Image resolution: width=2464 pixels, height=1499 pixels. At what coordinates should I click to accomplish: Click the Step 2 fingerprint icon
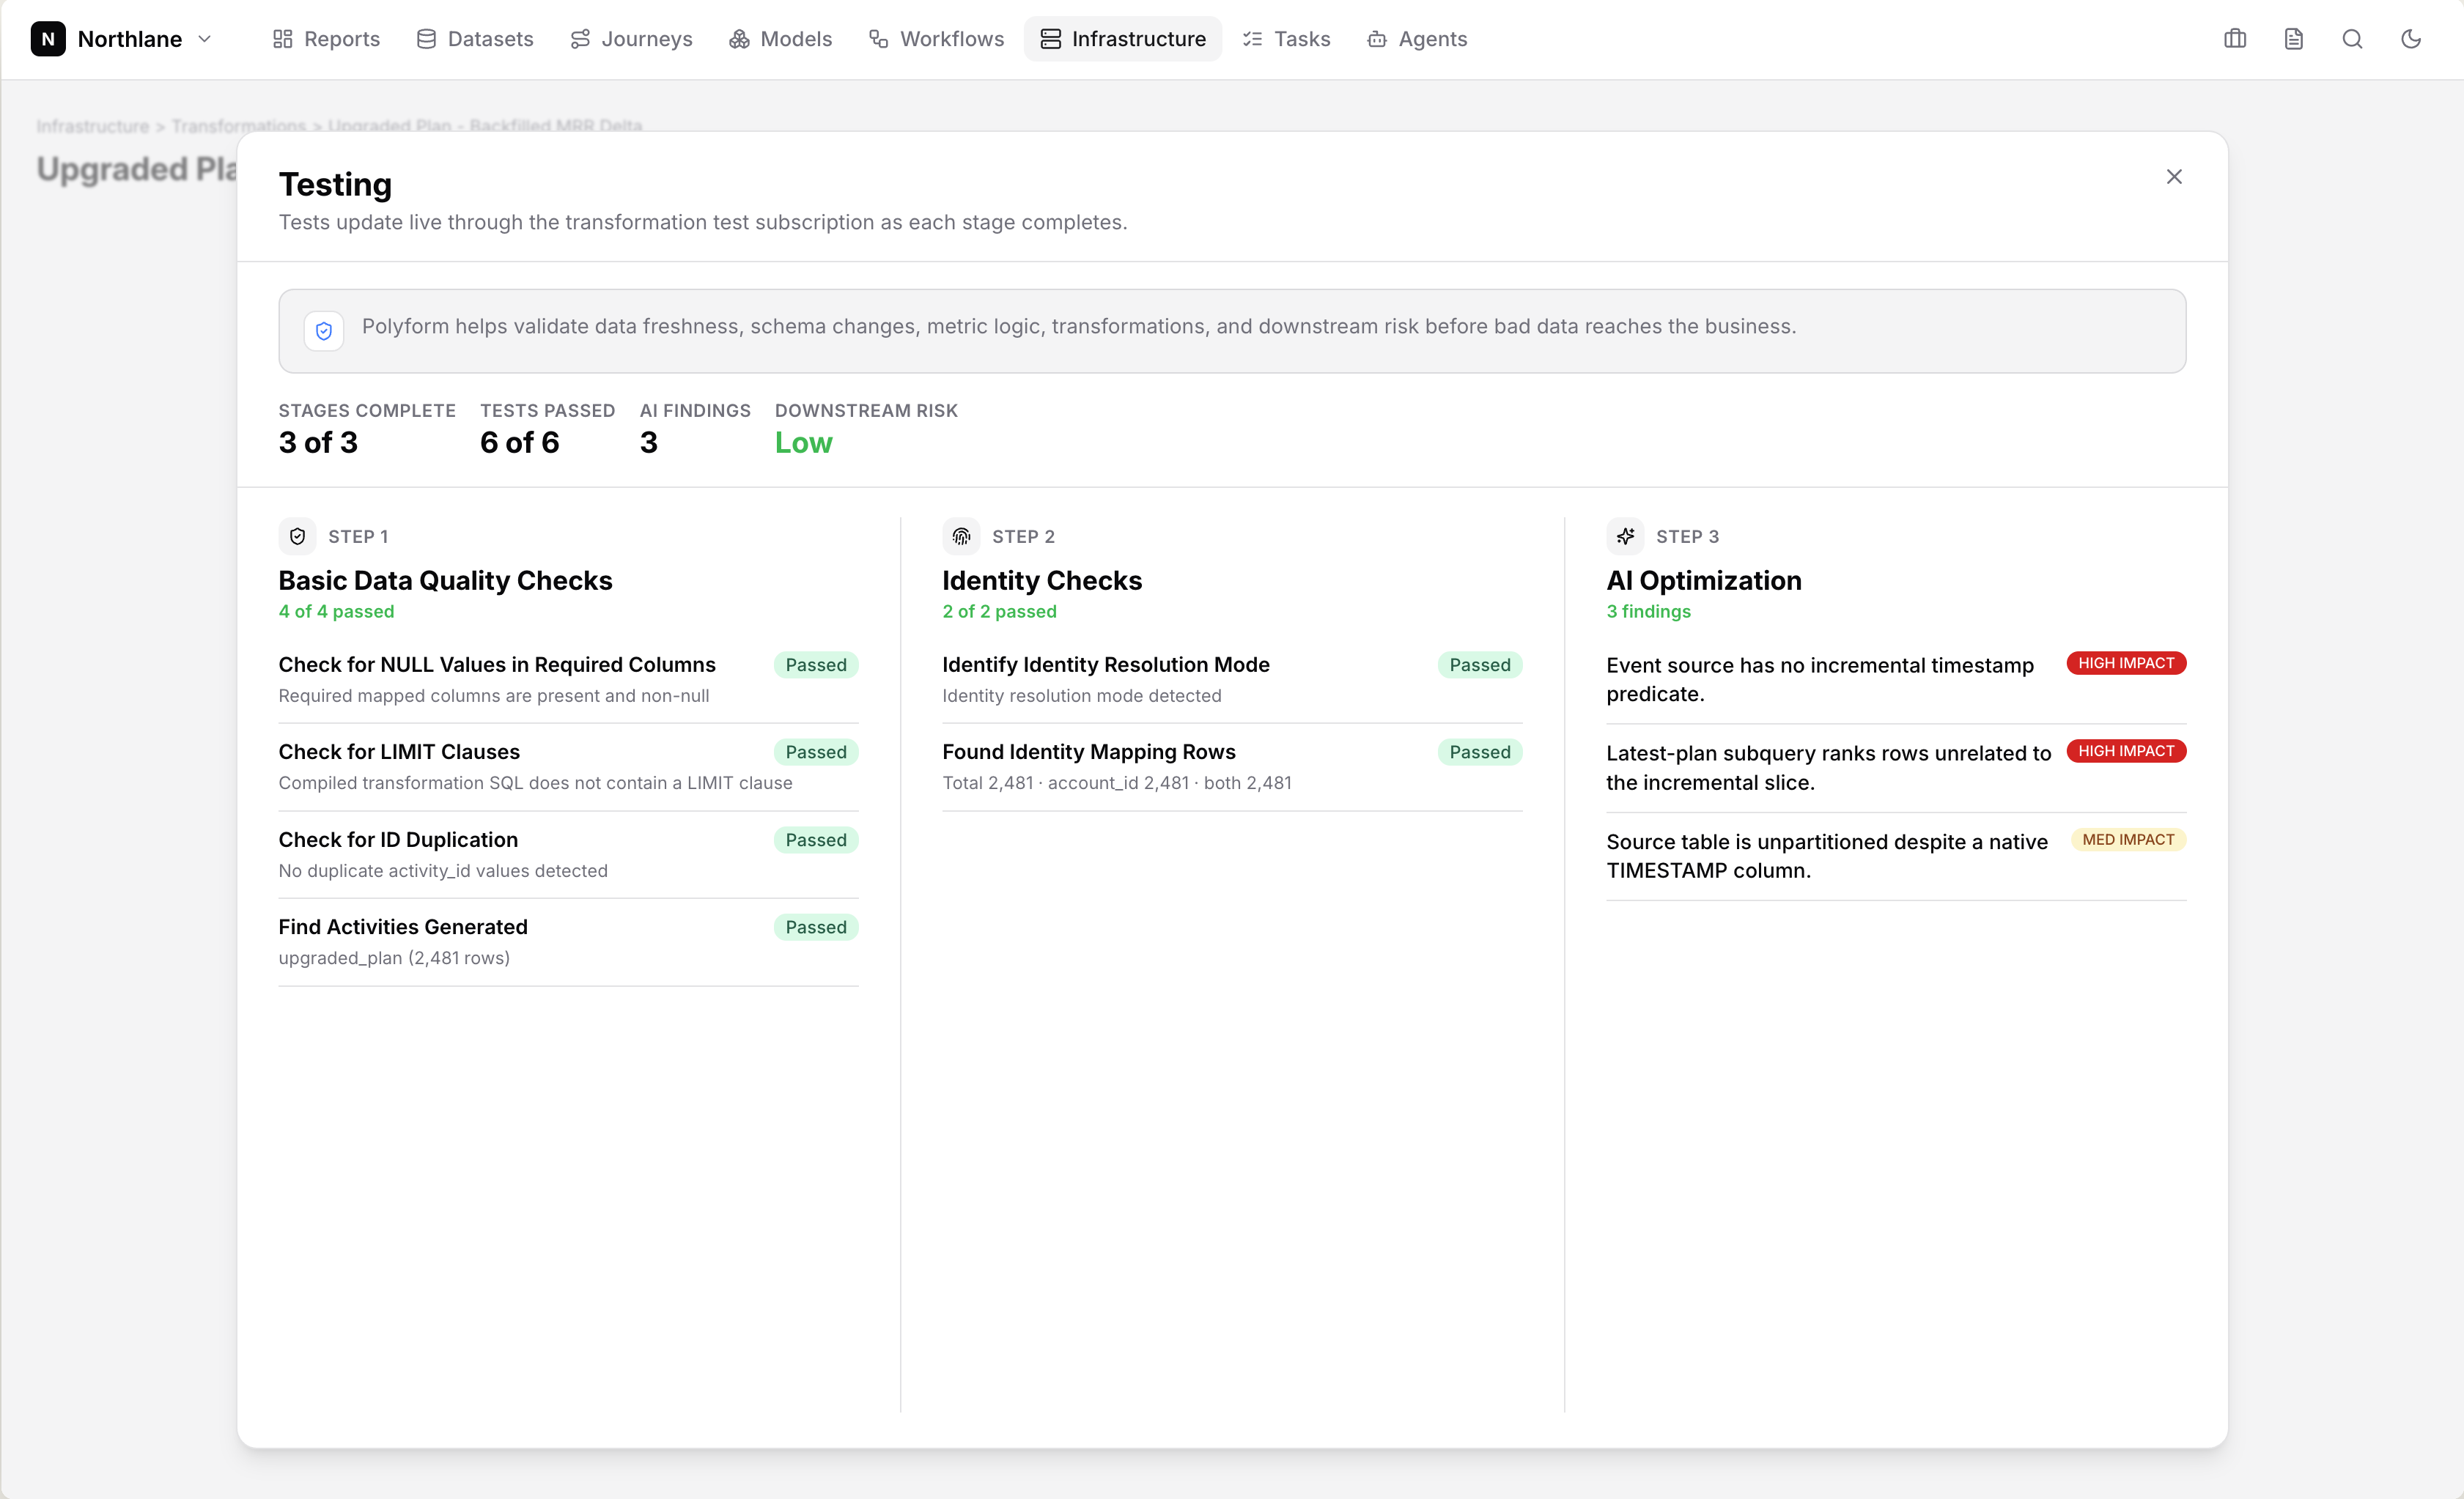coord(961,536)
